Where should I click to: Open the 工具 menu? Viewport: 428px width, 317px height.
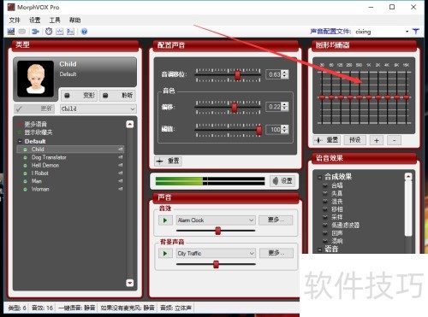(55, 20)
